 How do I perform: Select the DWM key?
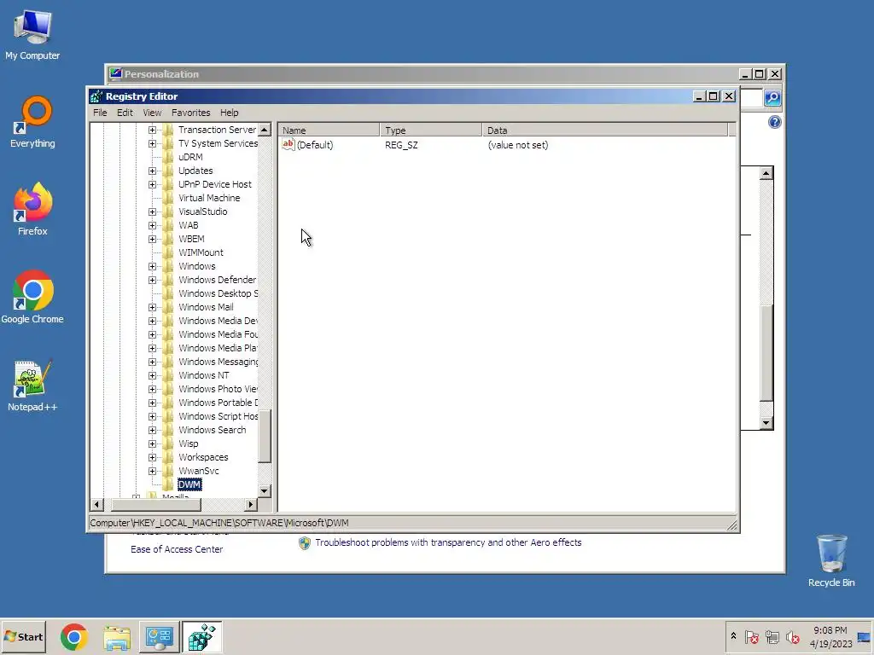coord(189,484)
